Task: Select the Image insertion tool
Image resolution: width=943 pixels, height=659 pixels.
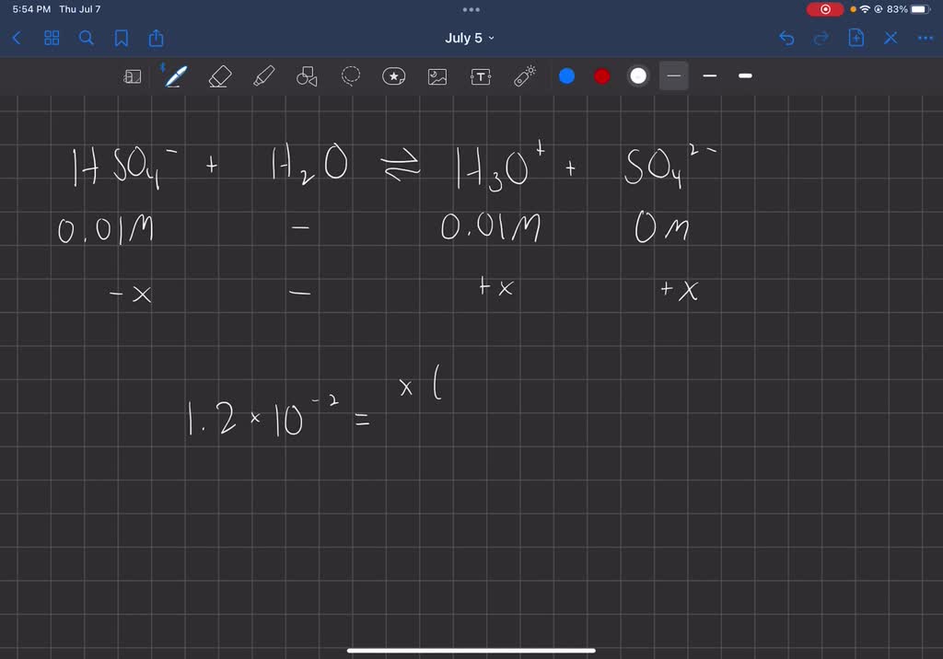Action: tap(437, 76)
